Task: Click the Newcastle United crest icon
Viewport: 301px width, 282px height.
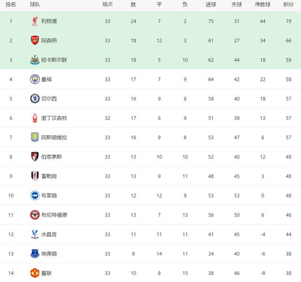Action: 34,60
